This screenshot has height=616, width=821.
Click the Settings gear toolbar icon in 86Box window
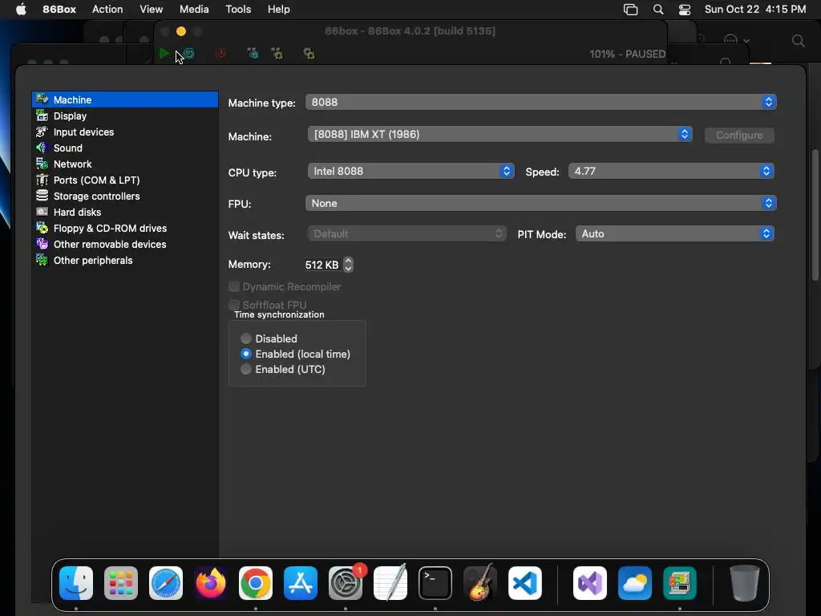pos(309,54)
